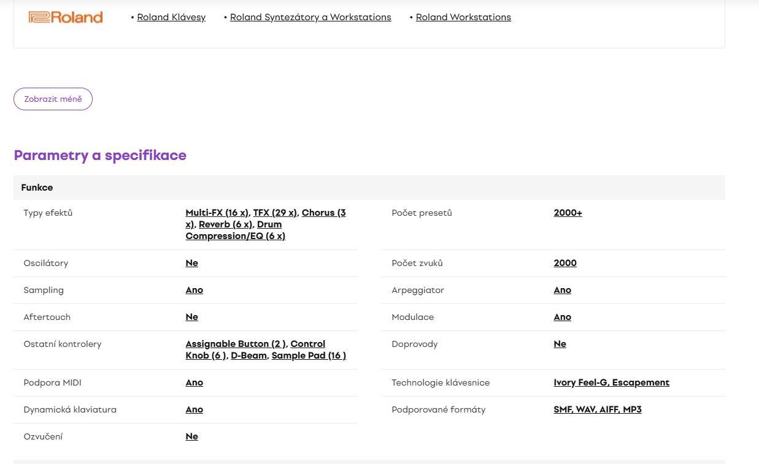This screenshot has width=759, height=464.
Task: Click the Roland brand logo
Action: pyautogui.click(x=66, y=17)
